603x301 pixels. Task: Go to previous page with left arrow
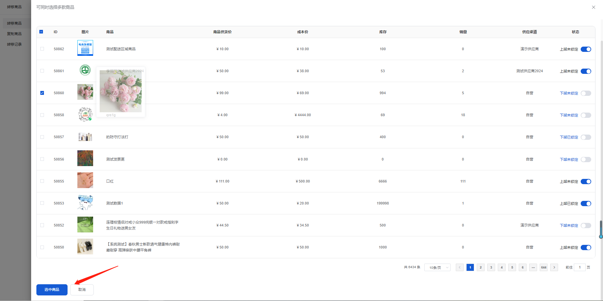460,268
